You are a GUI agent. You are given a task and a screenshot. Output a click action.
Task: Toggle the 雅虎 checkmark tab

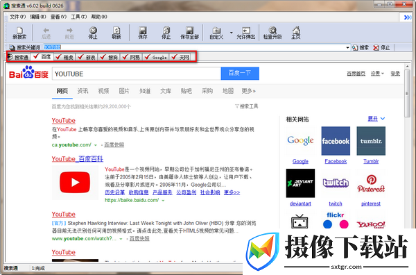tap(64, 57)
